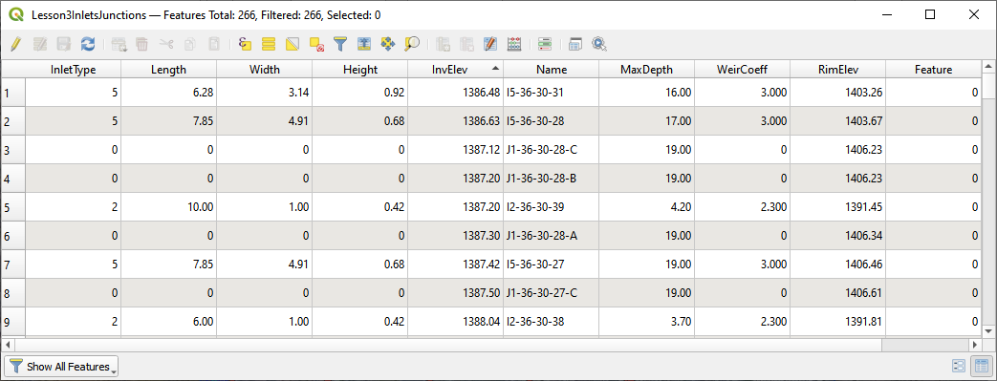The height and width of the screenshot is (381, 997).
Task: Switch to form view
Action: (959, 366)
